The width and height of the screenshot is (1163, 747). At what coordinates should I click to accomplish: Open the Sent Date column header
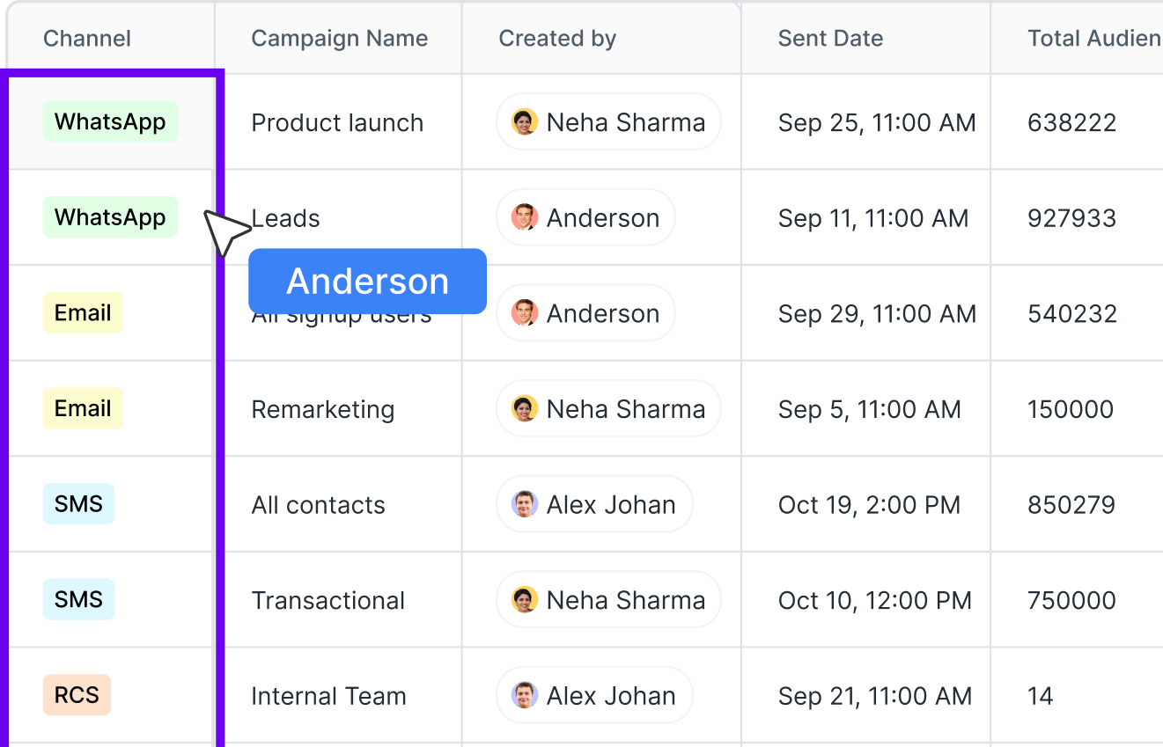pos(830,38)
